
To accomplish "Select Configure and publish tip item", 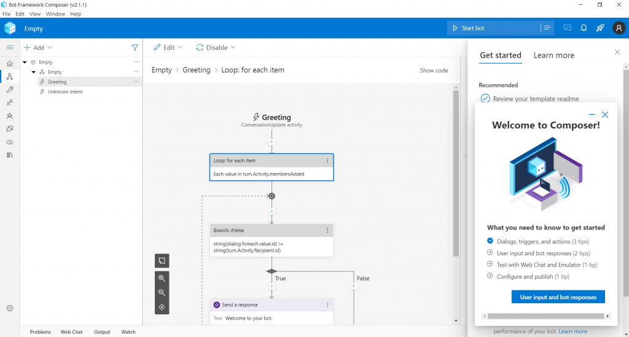I will coord(528,276).
